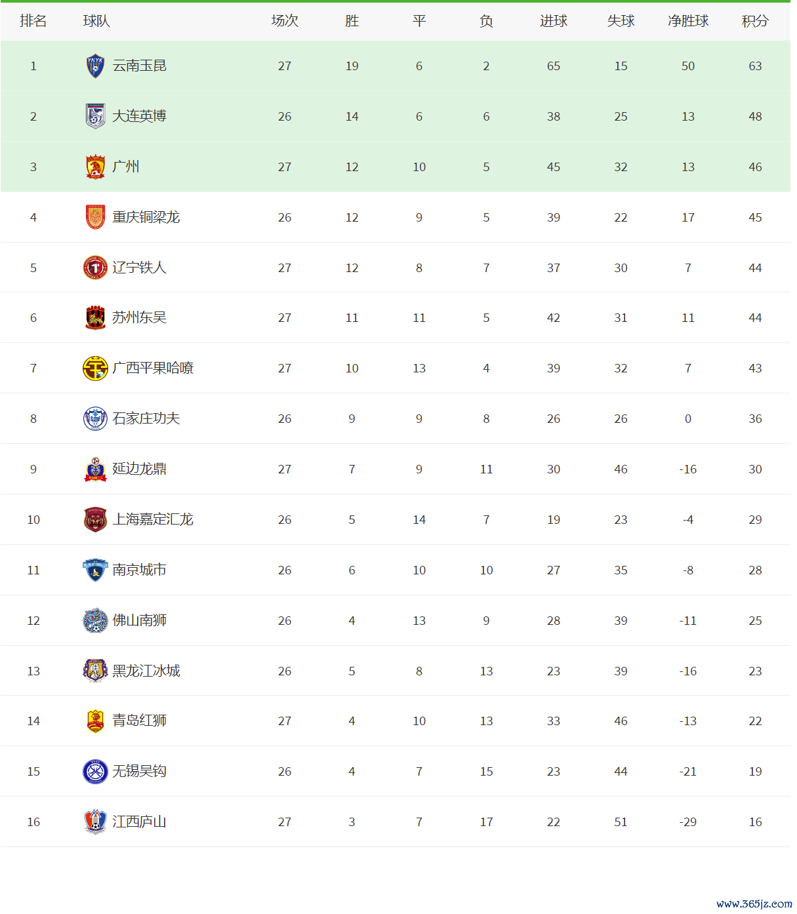Click the www.365jz.com watermark link

[754, 904]
